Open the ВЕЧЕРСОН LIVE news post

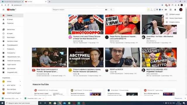point(49,92)
